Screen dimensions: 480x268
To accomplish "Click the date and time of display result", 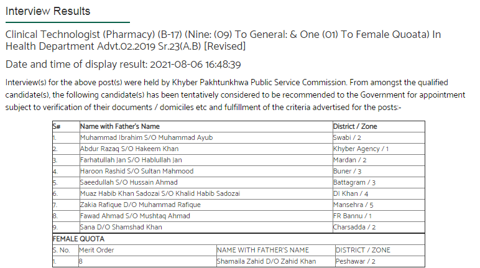I will [123, 64].
